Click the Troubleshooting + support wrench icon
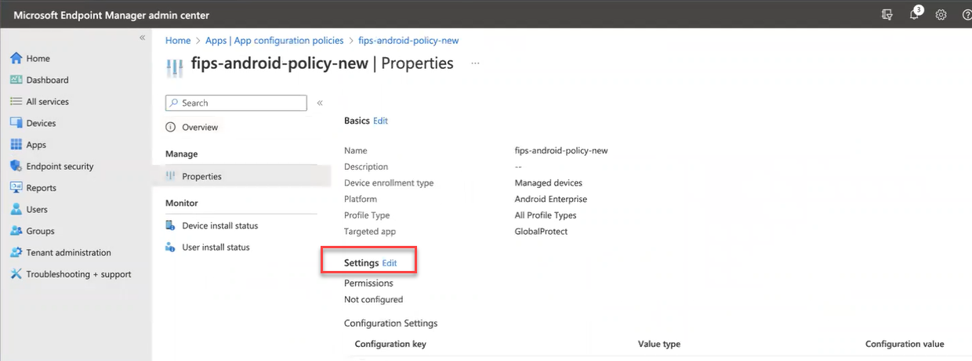Viewport: 972px width, 361px height. (16, 274)
